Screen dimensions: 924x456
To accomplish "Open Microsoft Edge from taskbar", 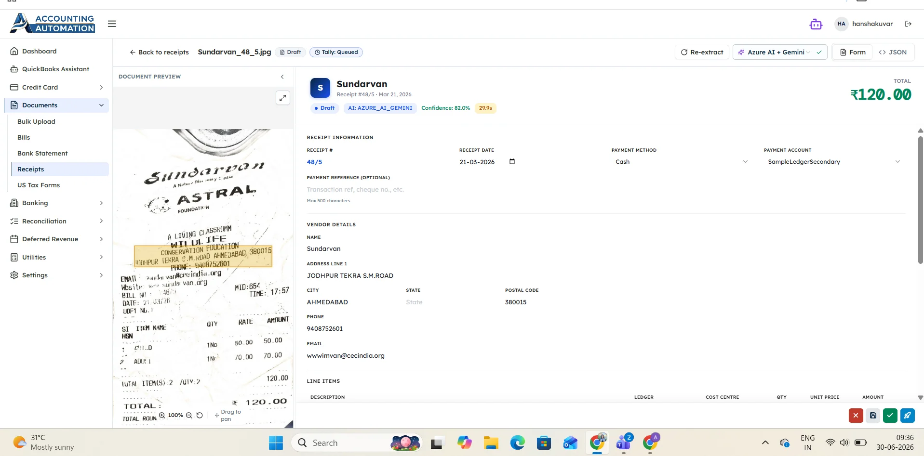I will [x=517, y=443].
